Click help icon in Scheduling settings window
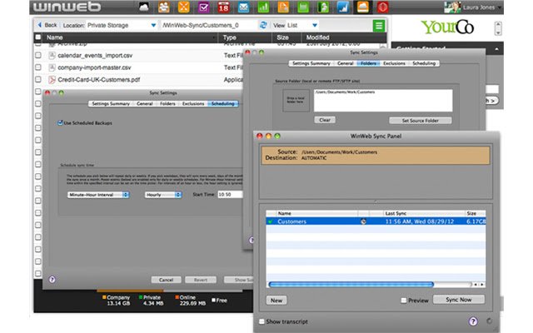The image size is (533, 333). pos(52,280)
